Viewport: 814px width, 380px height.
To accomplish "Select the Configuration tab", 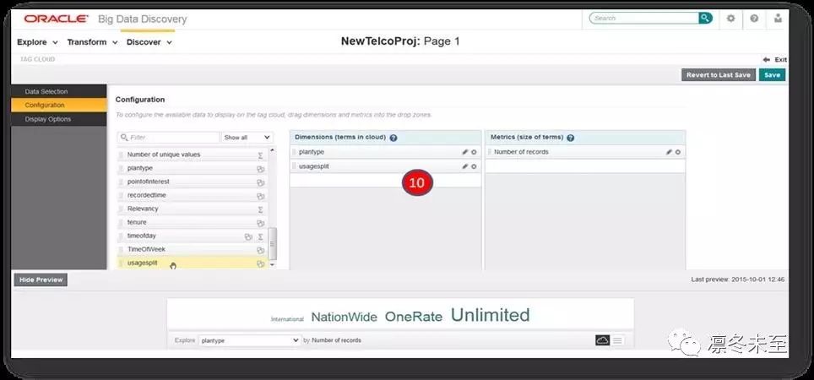I will pyautogui.click(x=58, y=105).
